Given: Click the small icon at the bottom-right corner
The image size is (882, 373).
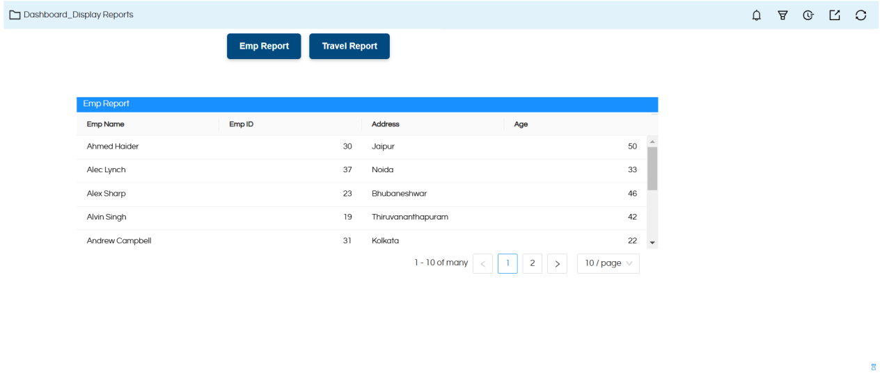Looking at the screenshot, I should [873, 366].
